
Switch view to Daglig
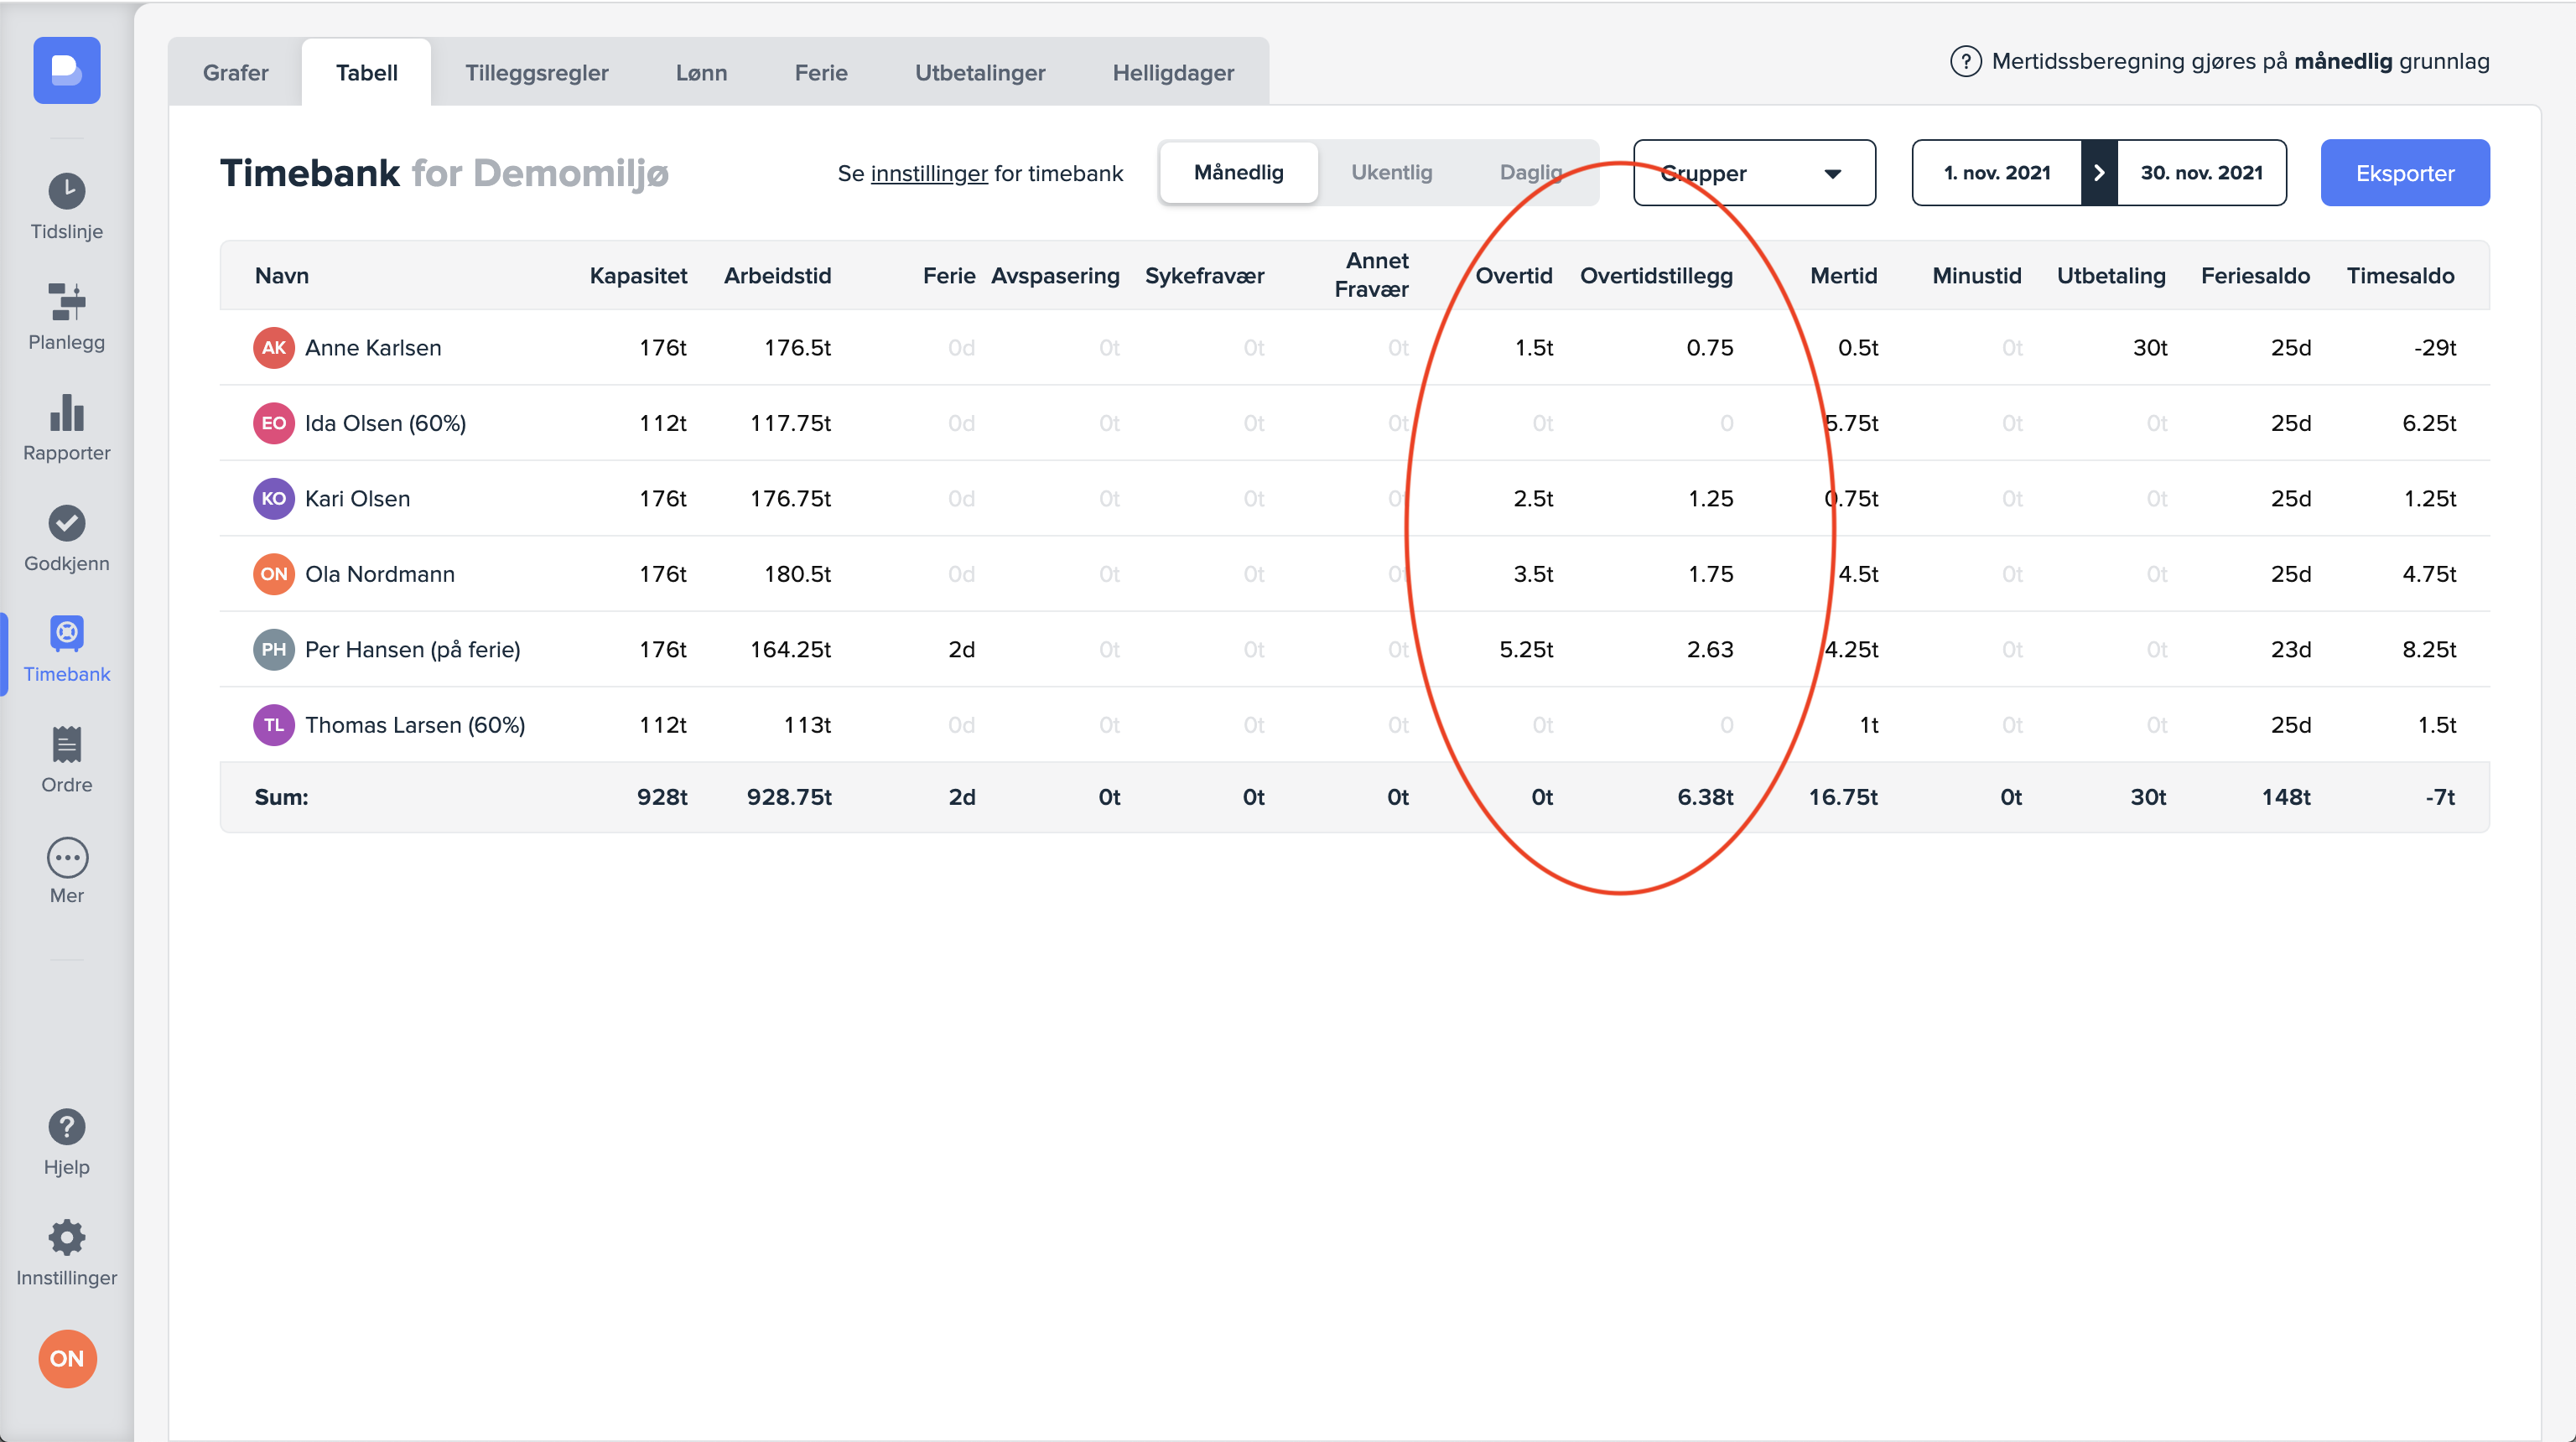tap(1530, 173)
